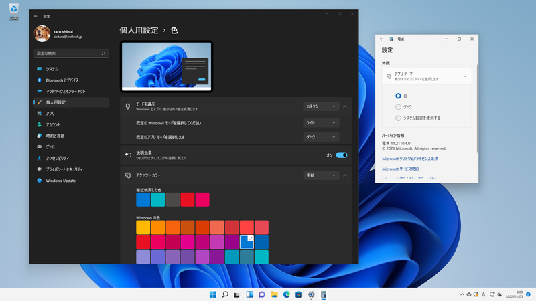The width and height of the screenshot is (536, 301).
Task: Open Microsoft サービス規約 link
Action: point(400,169)
